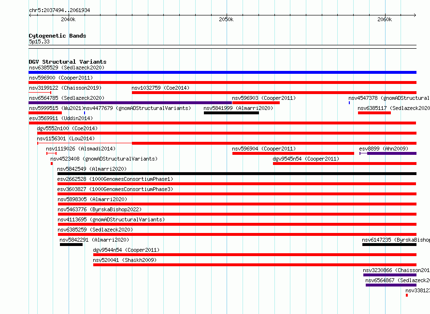Click nsv6385259 (Sedlazeck2020) label
This screenshot has height=314, width=430.
[x=95, y=230]
